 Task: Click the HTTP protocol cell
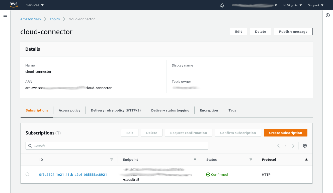[266, 174]
